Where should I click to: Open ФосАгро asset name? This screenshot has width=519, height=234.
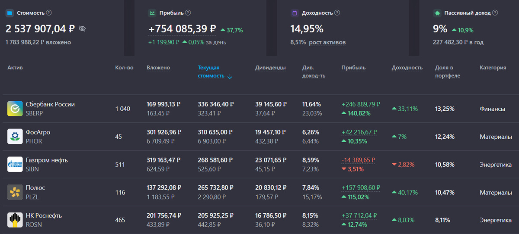[38, 132]
